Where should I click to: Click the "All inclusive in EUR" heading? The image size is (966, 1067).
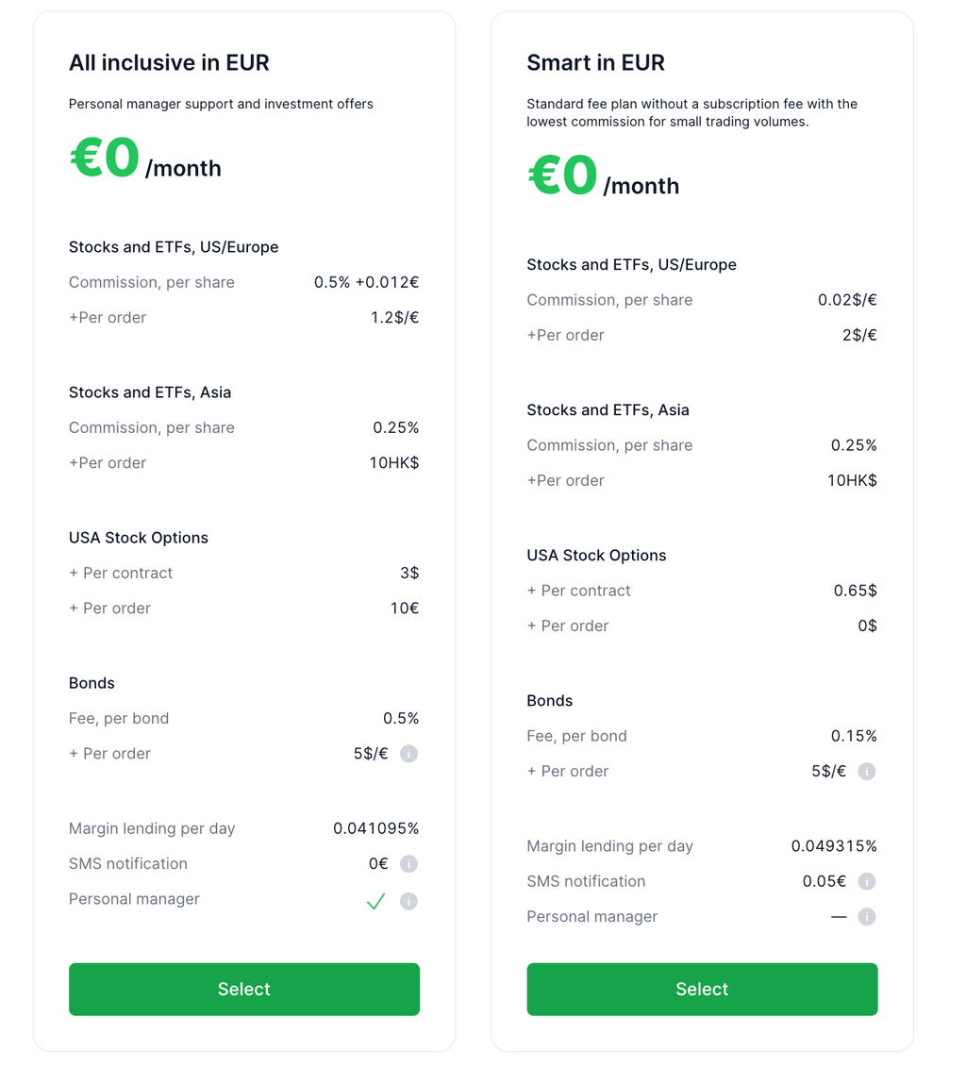point(169,63)
